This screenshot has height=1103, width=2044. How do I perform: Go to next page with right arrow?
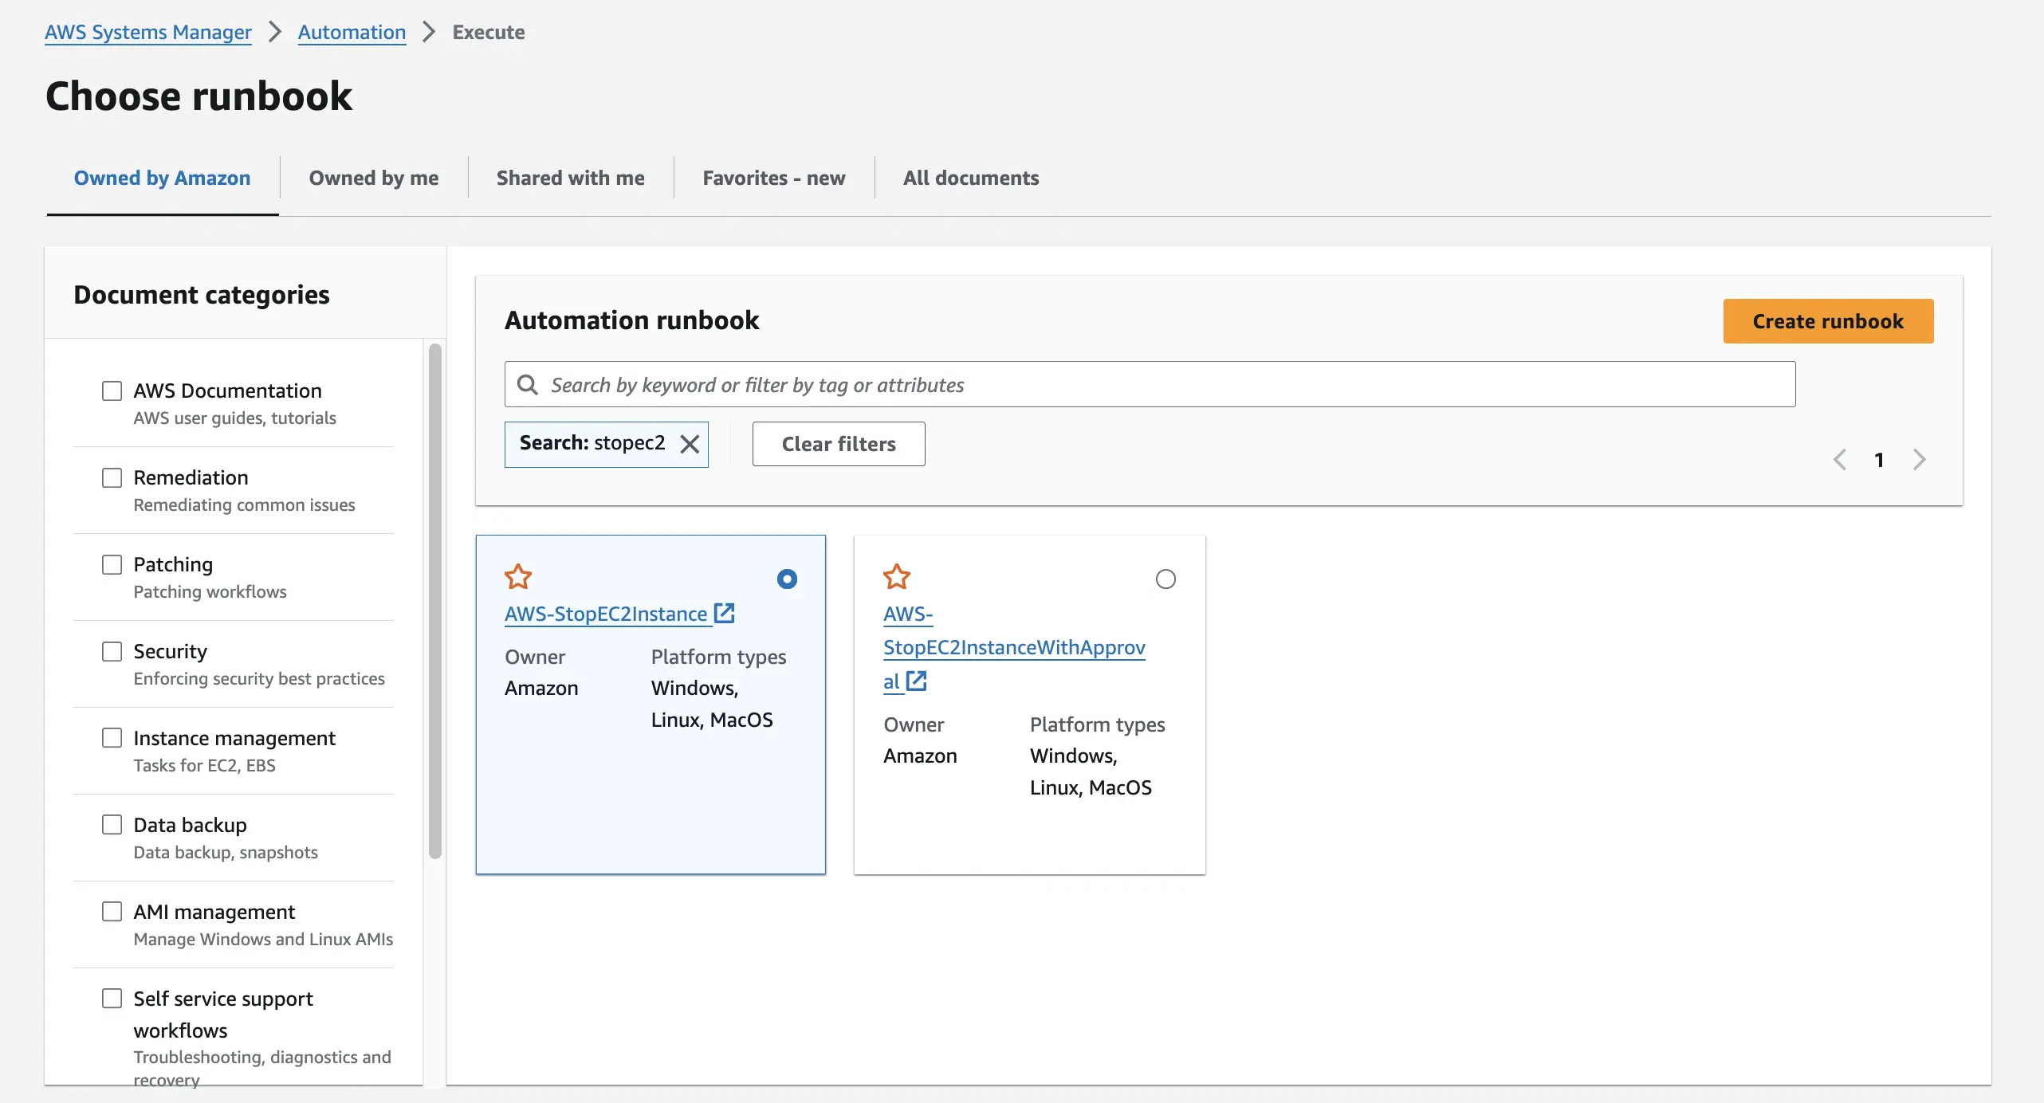click(1920, 459)
